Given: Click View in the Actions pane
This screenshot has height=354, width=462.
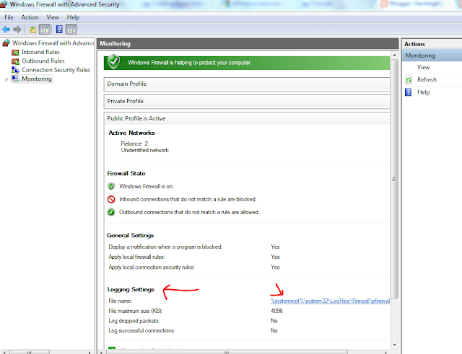Looking at the screenshot, I should 424,67.
